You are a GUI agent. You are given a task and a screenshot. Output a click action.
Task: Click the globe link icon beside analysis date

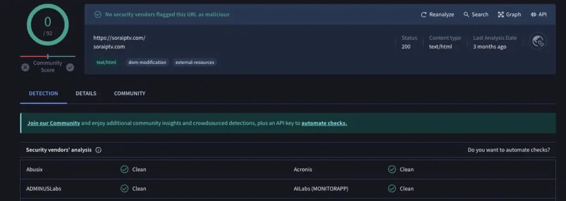pyautogui.click(x=538, y=41)
